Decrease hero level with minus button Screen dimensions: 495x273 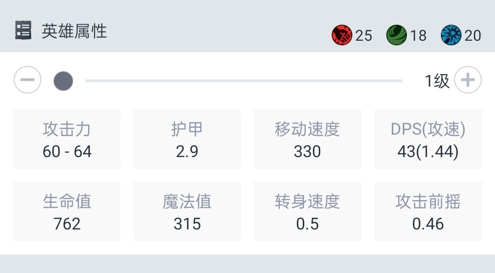click(28, 80)
